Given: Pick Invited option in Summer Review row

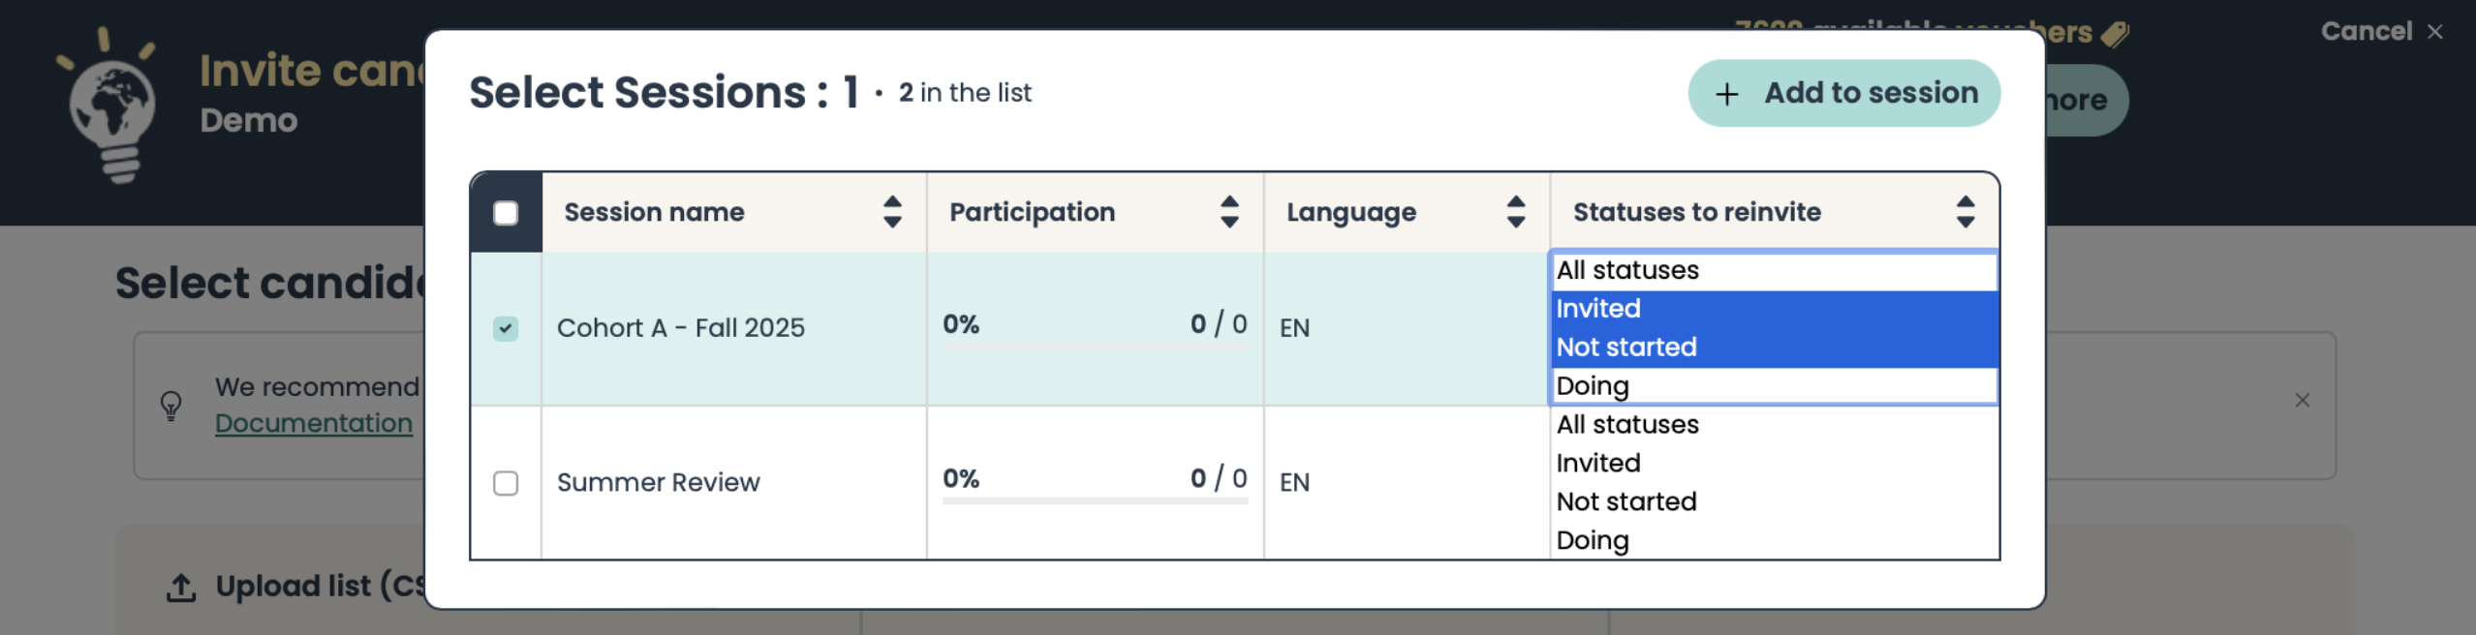Looking at the screenshot, I should tap(1598, 463).
